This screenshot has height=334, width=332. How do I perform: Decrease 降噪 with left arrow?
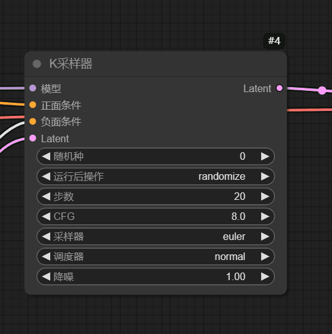tap(46, 276)
